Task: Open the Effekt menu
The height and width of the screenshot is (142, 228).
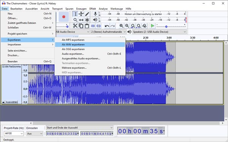Action: click(x=92, y=9)
